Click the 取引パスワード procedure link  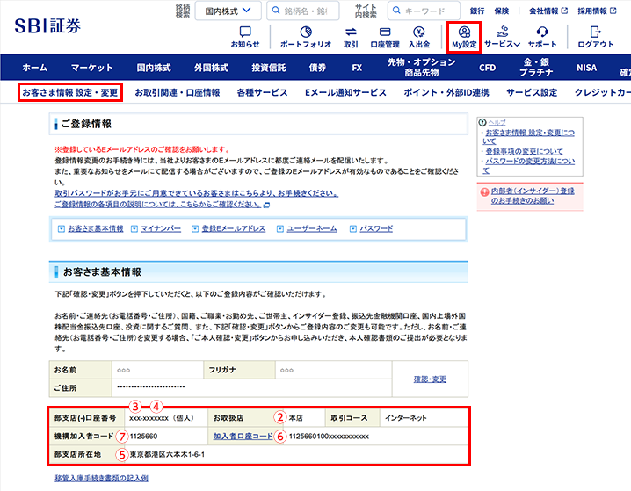pyautogui.click(x=196, y=193)
